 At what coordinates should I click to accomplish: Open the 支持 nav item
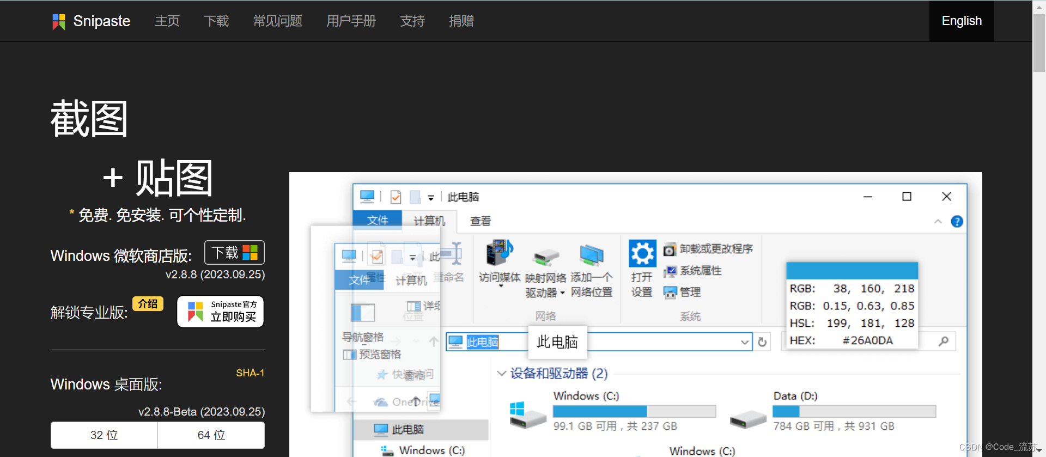[x=412, y=21]
